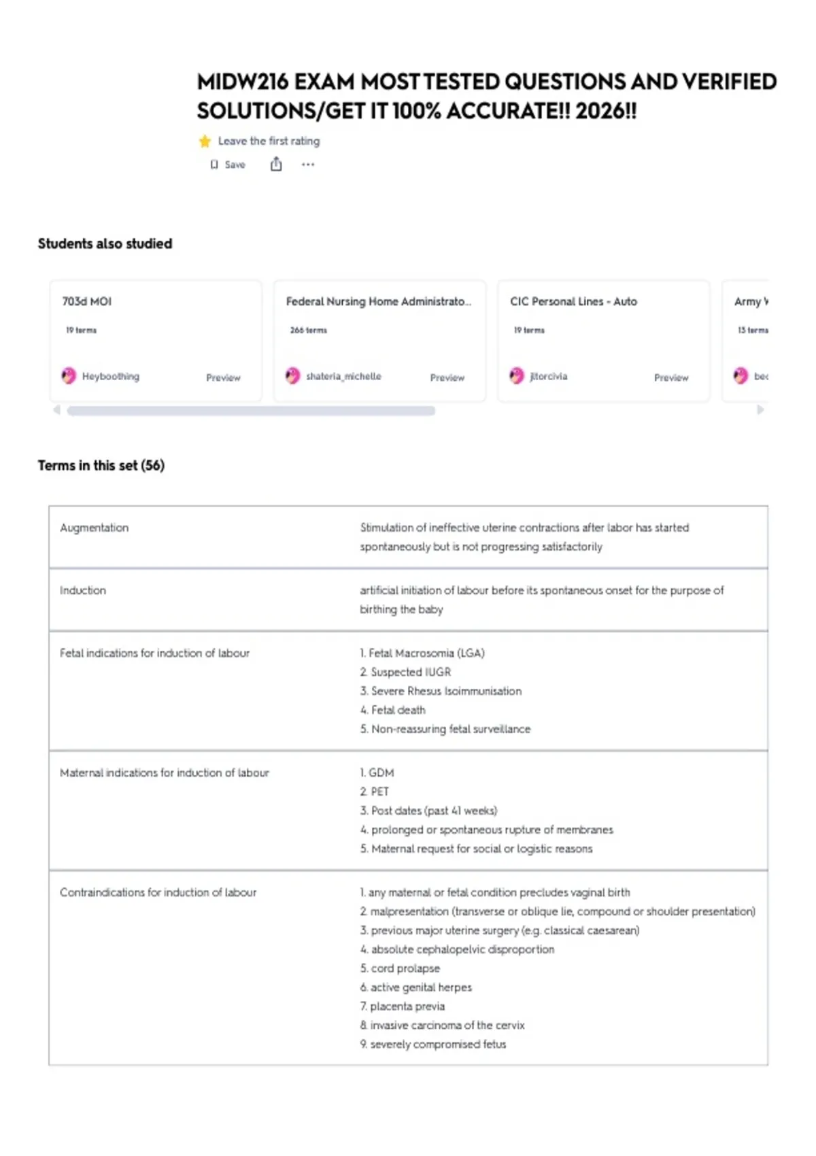Preview the CIC Personal Lines - Auto set
Screen dimensions: 816x1156
(x=671, y=377)
